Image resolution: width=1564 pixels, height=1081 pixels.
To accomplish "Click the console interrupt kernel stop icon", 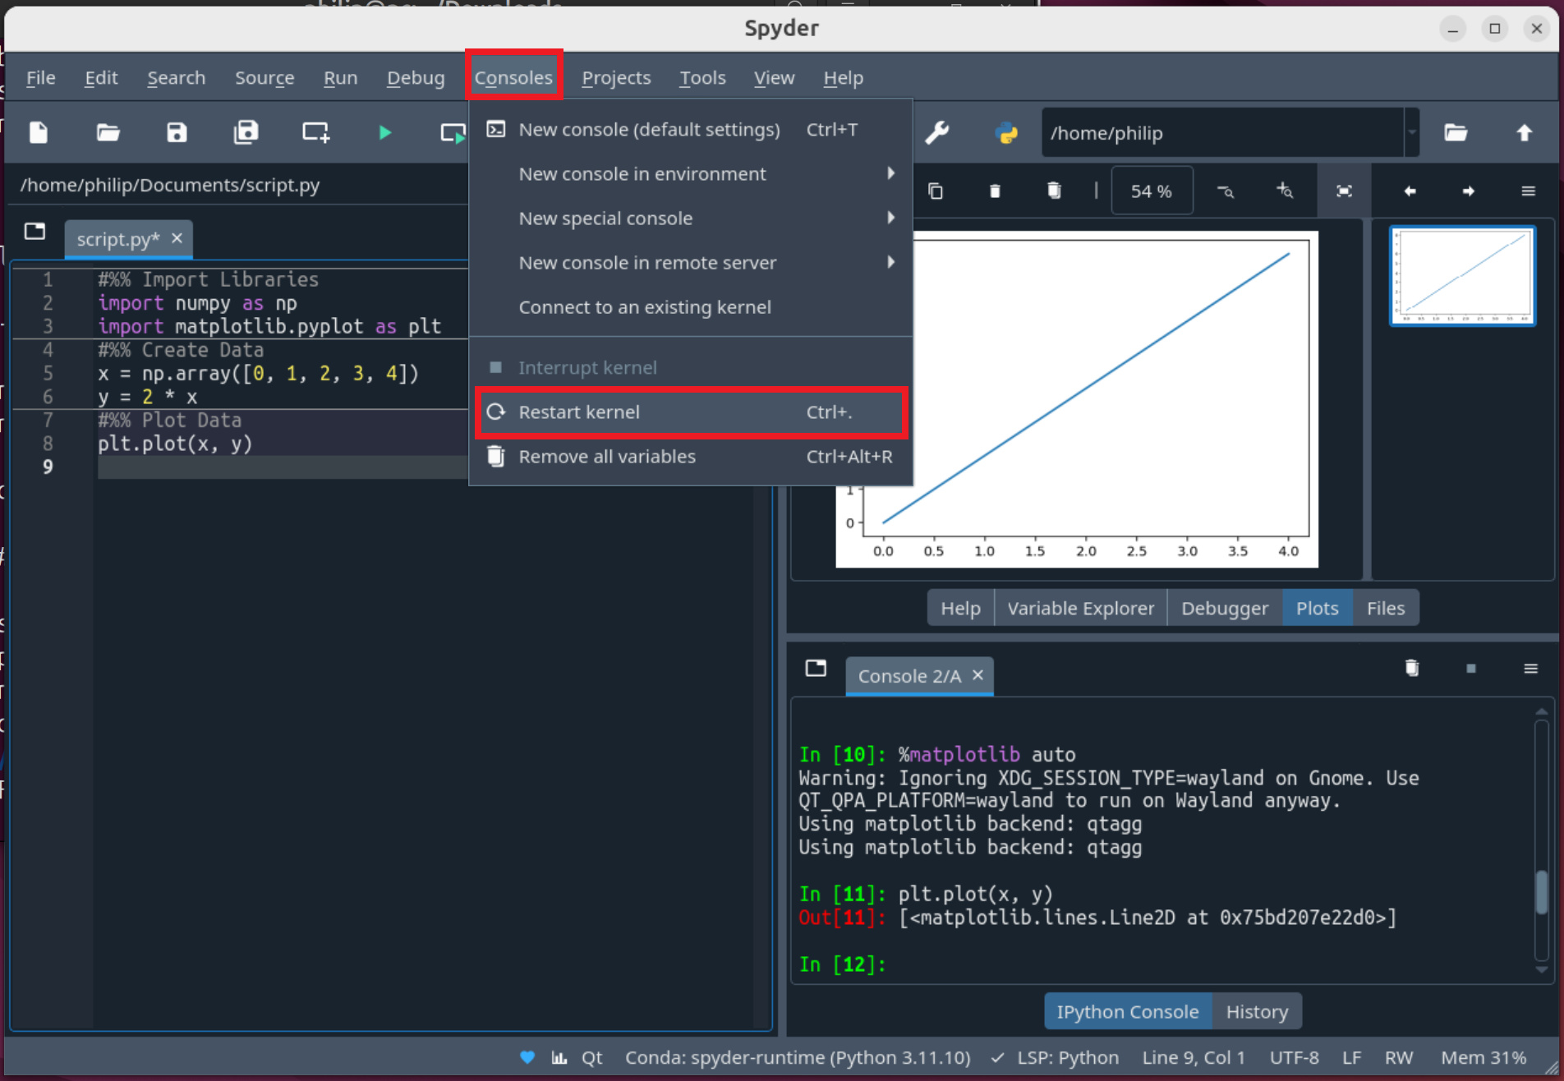I will [1471, 669].
